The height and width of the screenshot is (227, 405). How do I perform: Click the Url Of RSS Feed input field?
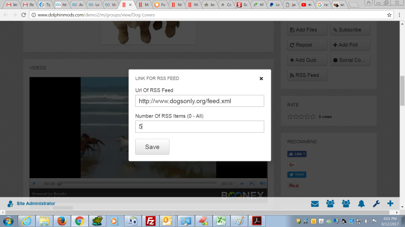[x=199, y=101]
